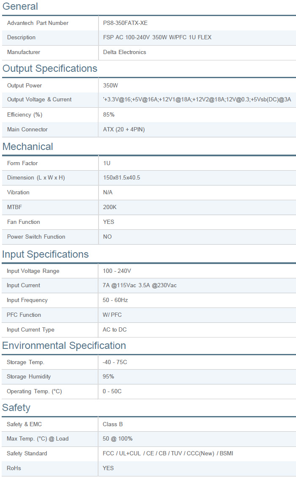
Task: Click the Input Specifications section heading
Action: pos(45,254)
